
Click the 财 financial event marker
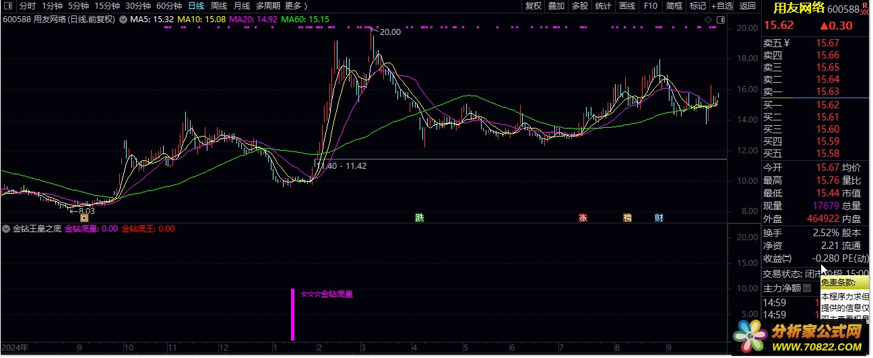(659, 217)
